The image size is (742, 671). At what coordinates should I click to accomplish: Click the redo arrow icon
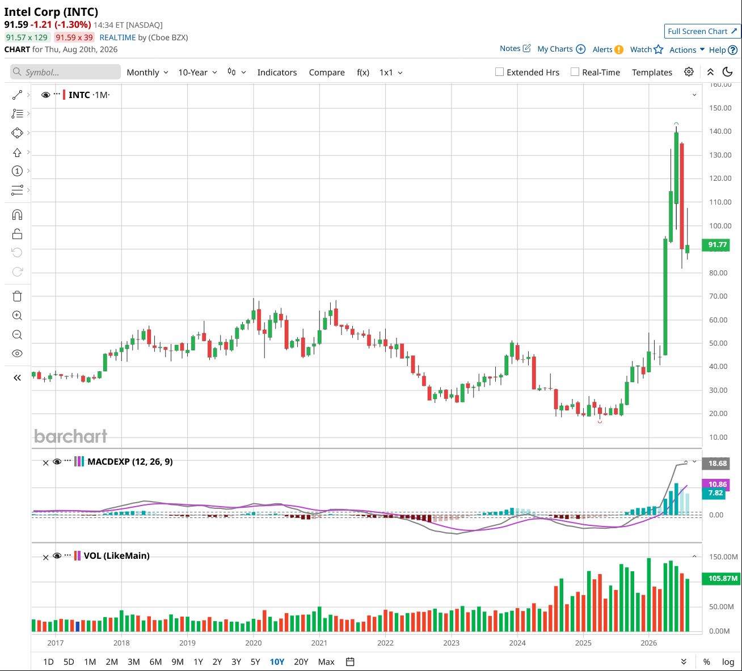(x=17, y=271)
